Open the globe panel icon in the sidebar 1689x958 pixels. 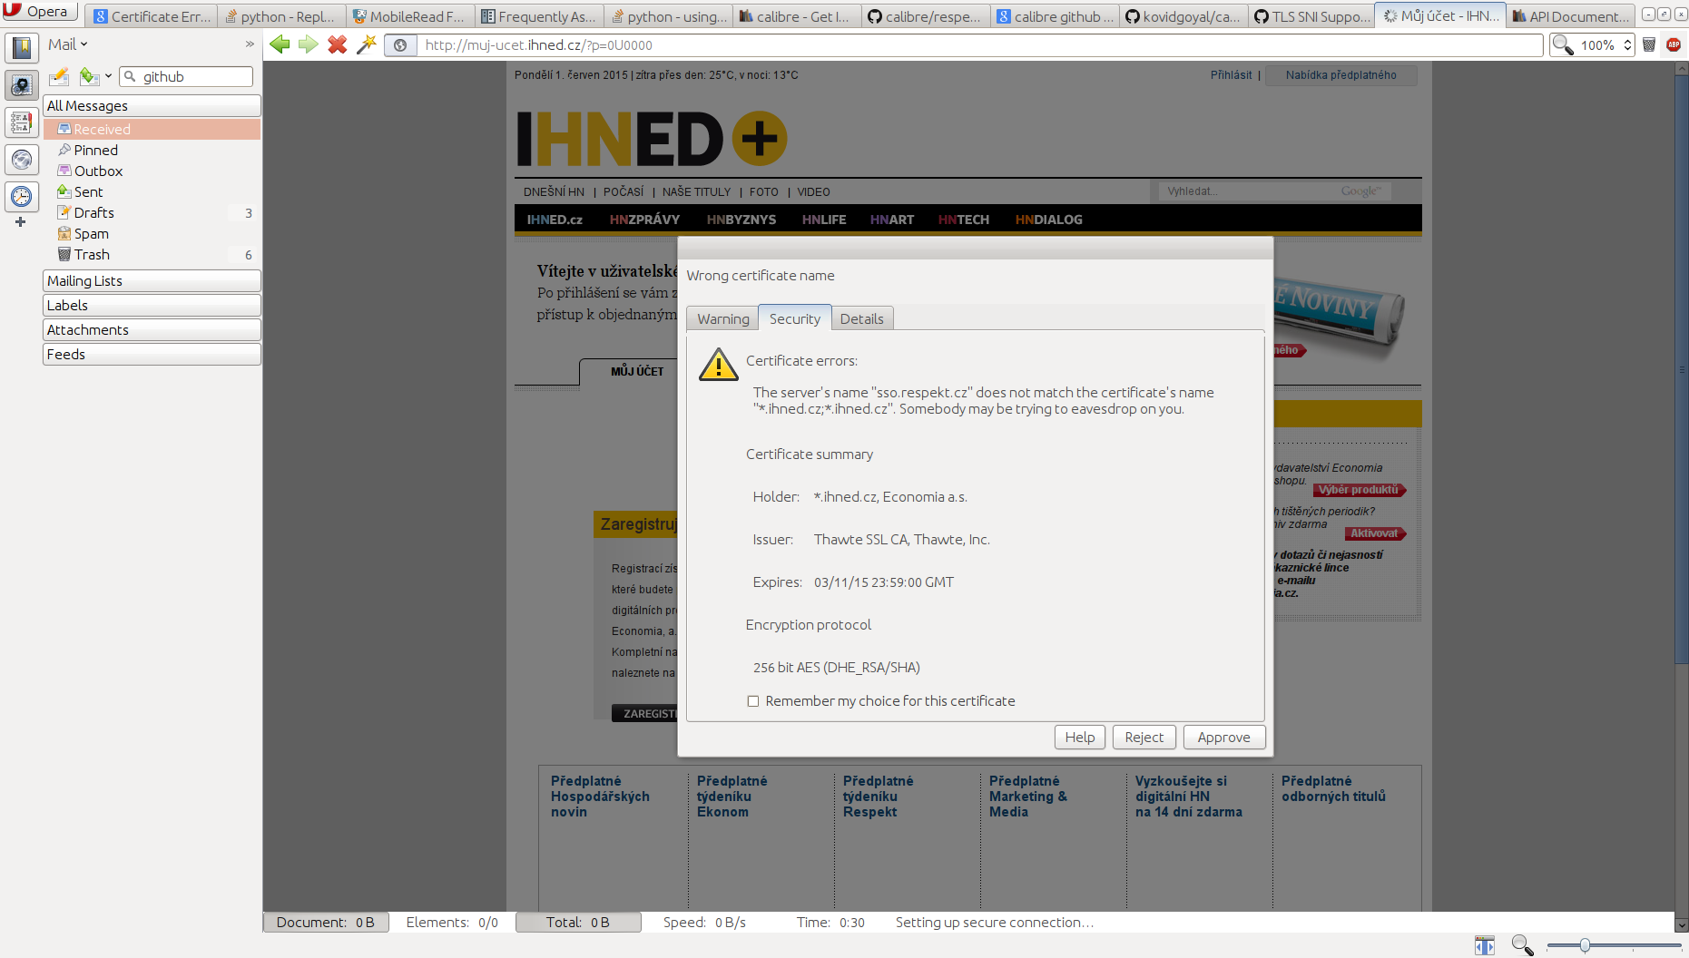pos(22,160)
